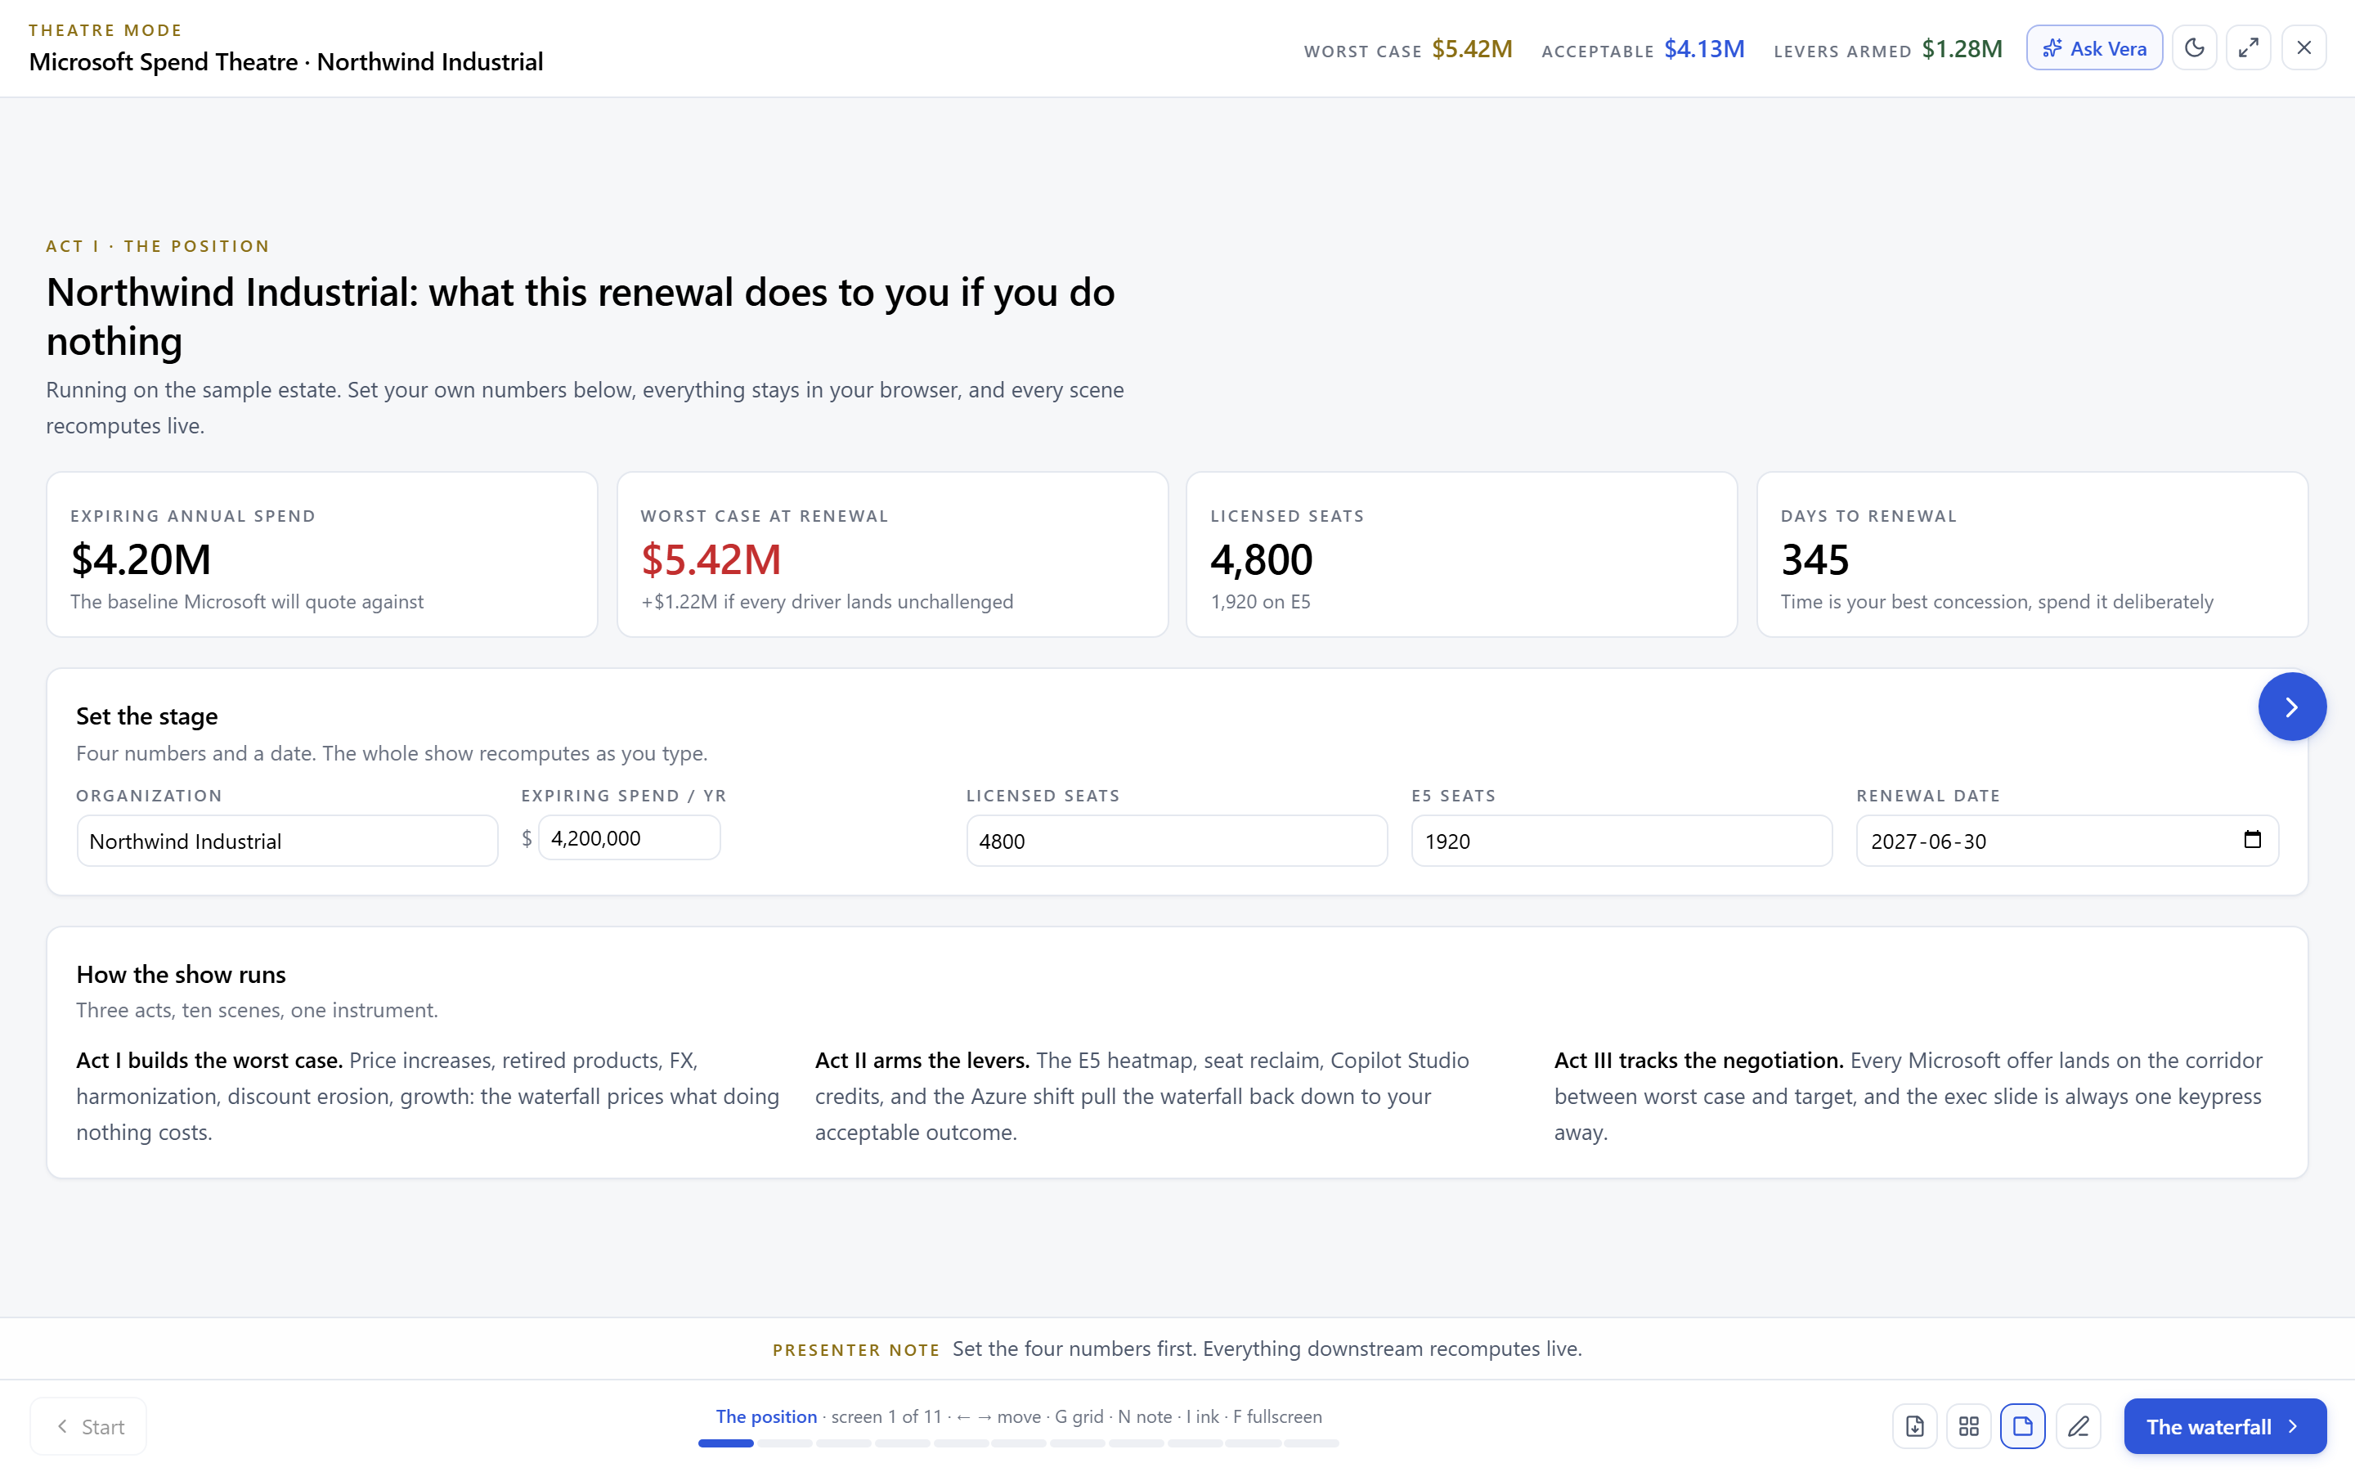
Task: Export the deck with the download file icon
Action: click(1914, 1426)
